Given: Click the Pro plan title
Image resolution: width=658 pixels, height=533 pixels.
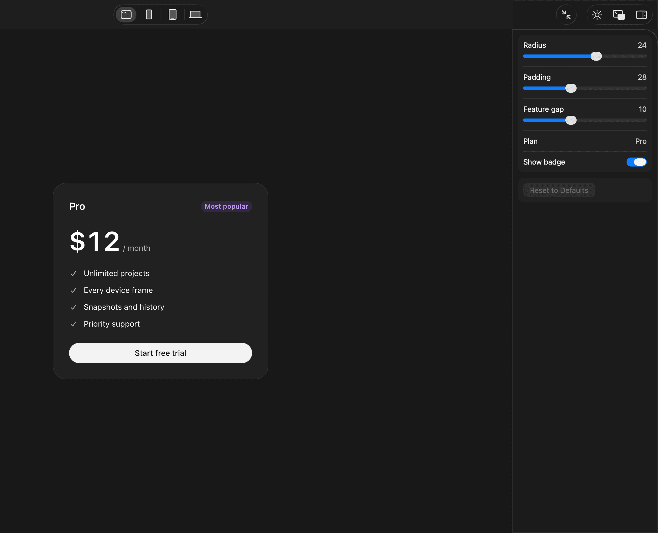Looking at the screenshot, I should (x=77, y=206).
